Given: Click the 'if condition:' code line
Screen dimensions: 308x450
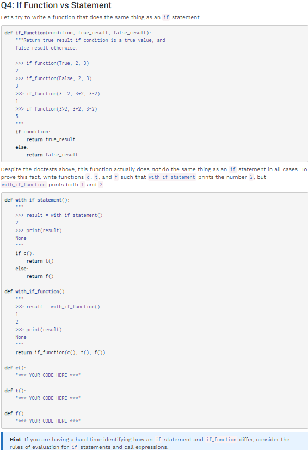Looking at the screenshot, I should (x=33, y=132).
